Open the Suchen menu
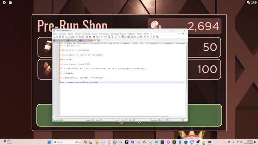Viewport: 258px width, 145px height. 71,34
